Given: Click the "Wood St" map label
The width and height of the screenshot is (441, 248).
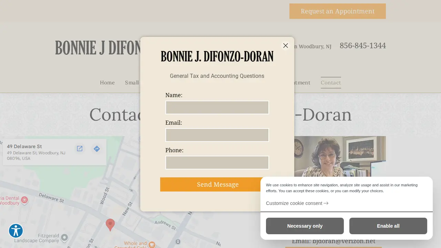Looking at the screenshot, I should point(104,196).
